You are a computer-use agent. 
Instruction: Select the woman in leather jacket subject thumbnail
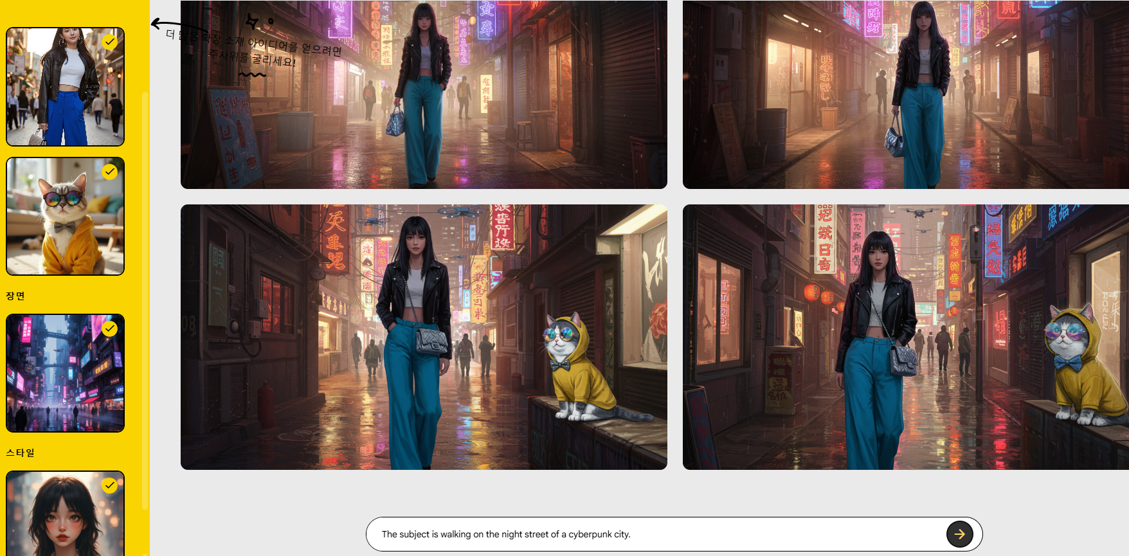[65, 87]
